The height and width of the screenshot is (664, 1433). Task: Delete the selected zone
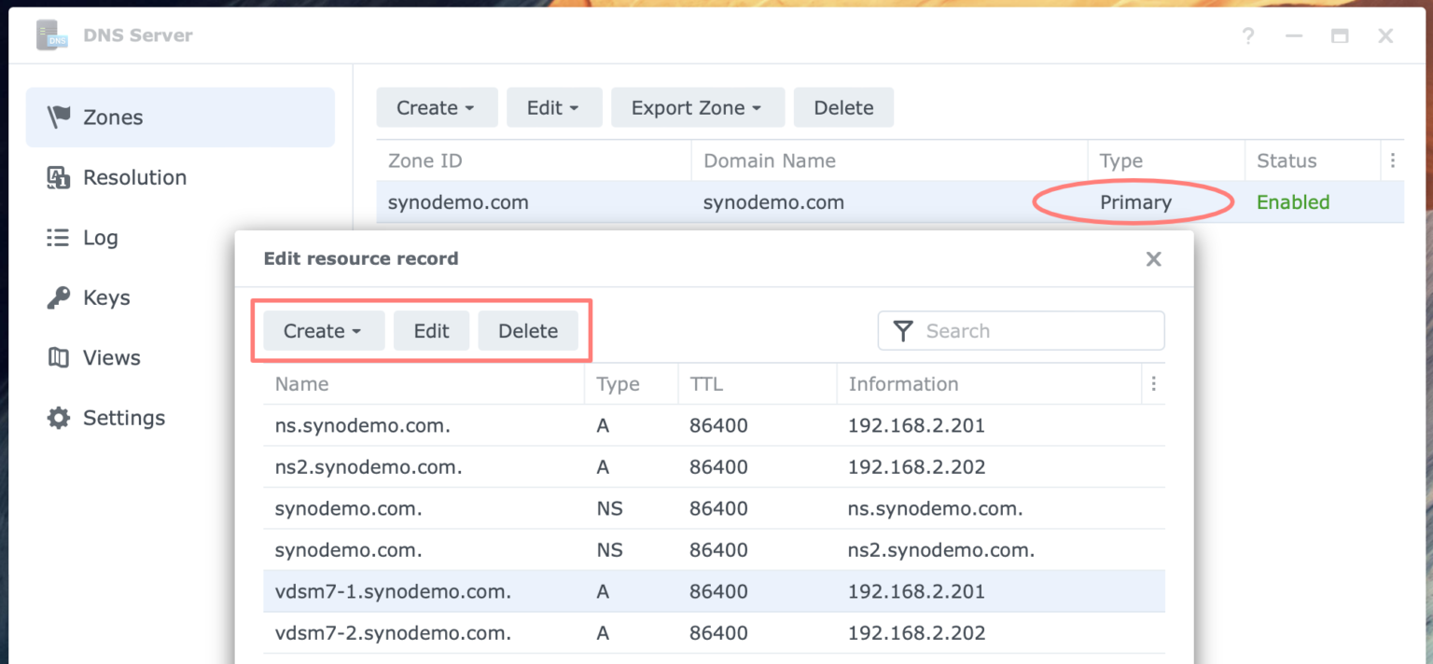pos(843,108)
